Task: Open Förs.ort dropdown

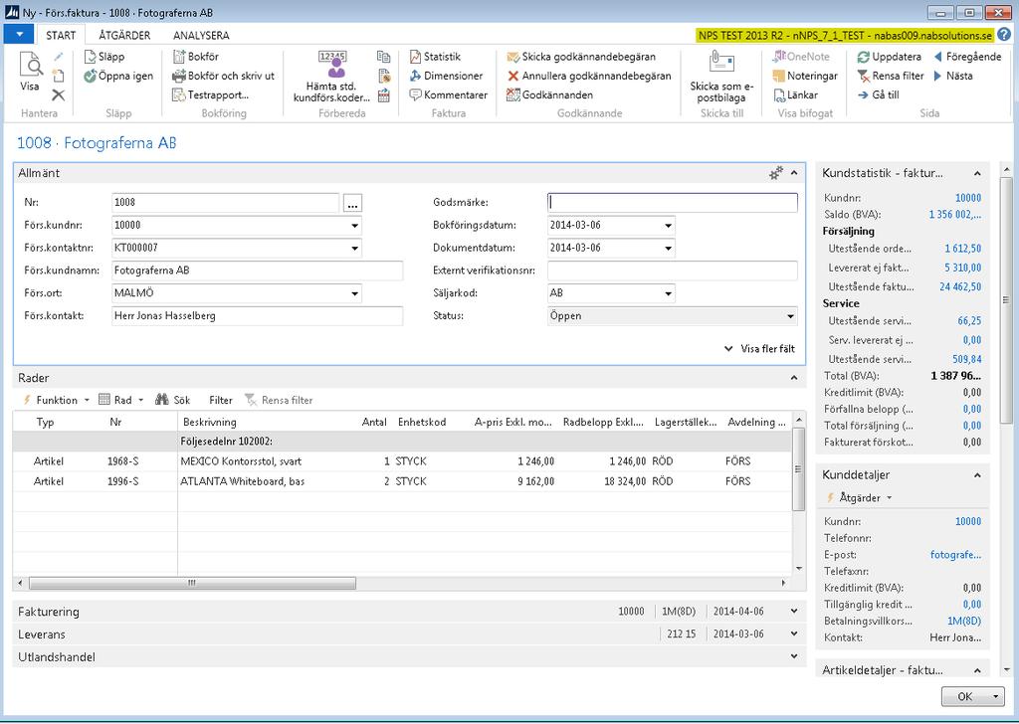Action: coord(355,293)
